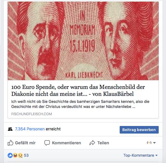Open the 7.354 Personen reach link

point(30,129)
